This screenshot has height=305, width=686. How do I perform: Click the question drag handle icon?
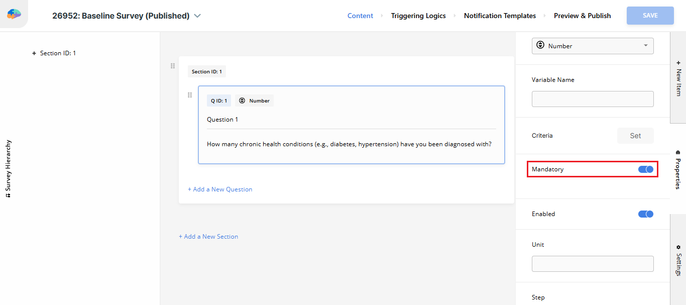click(190, 95)
